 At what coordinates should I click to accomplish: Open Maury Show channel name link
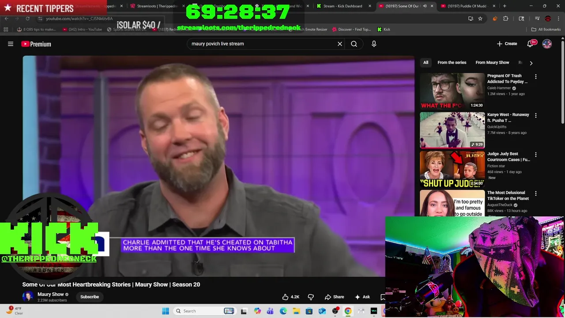pyautogui.click(x=50, y=294)
